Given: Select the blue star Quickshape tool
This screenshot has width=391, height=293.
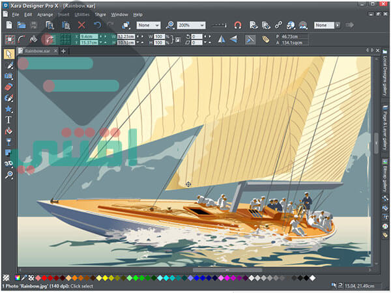Looking at the screenshot, I should click(8, 109).
